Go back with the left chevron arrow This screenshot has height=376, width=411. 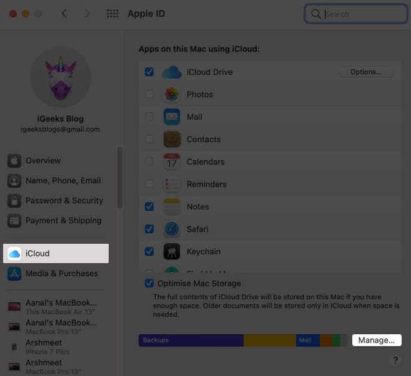click(64, 13)
